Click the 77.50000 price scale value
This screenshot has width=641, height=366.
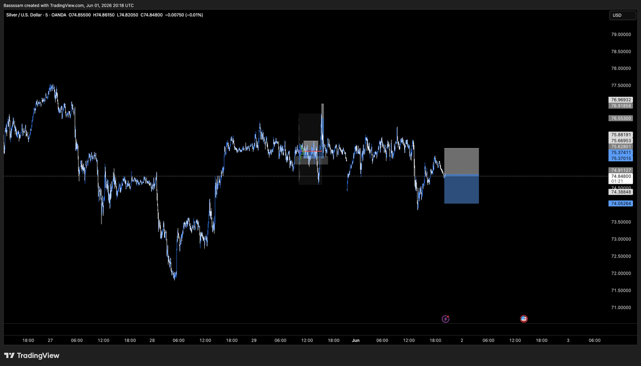(621, 86)
